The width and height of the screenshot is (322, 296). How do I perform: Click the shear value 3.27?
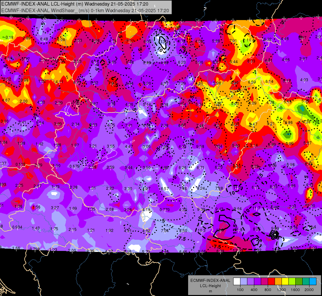tap(55, 208)
